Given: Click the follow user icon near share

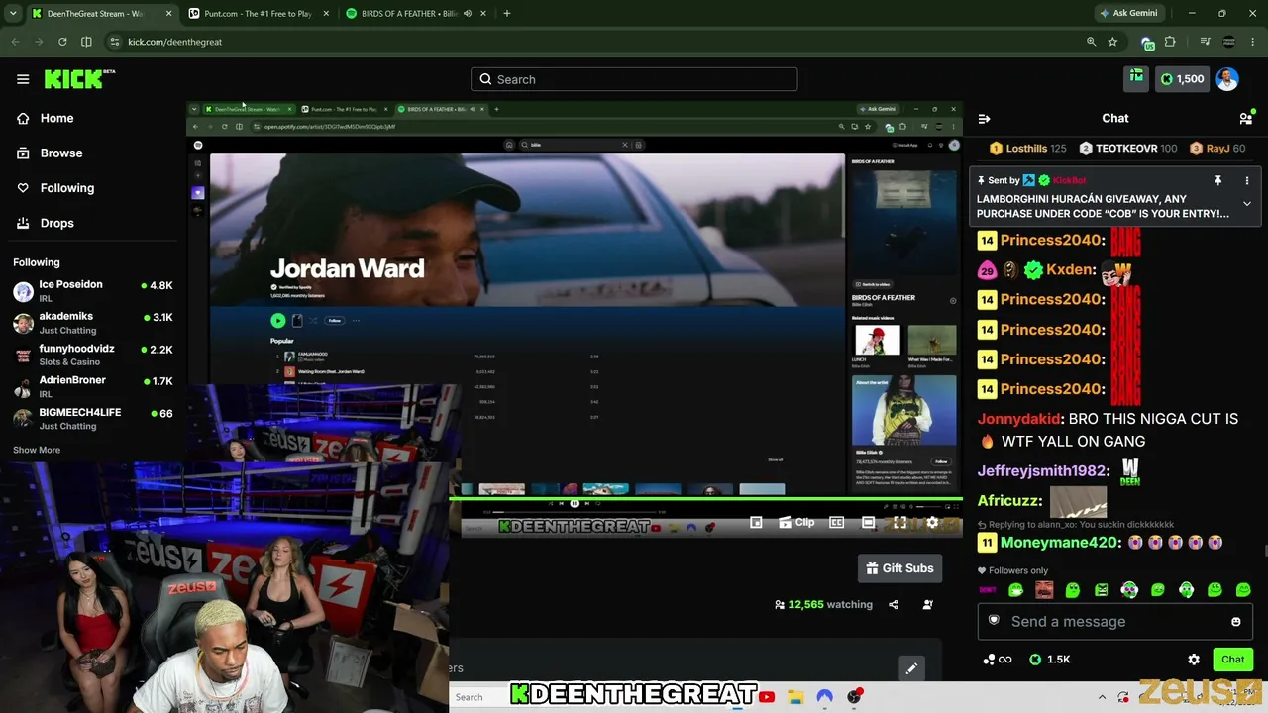Looking at the screenshot, I should 927,604.
